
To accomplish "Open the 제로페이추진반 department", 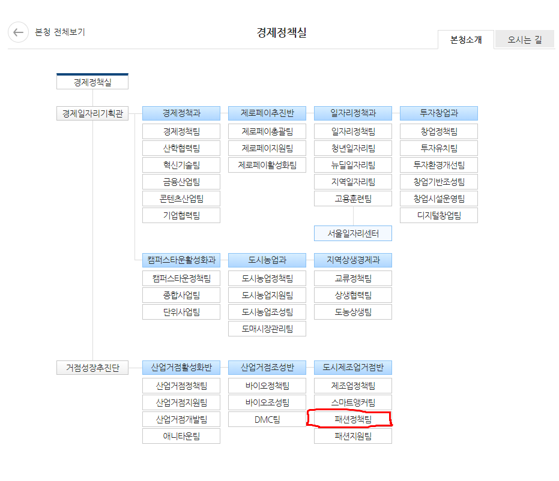I will coord(267,113).
